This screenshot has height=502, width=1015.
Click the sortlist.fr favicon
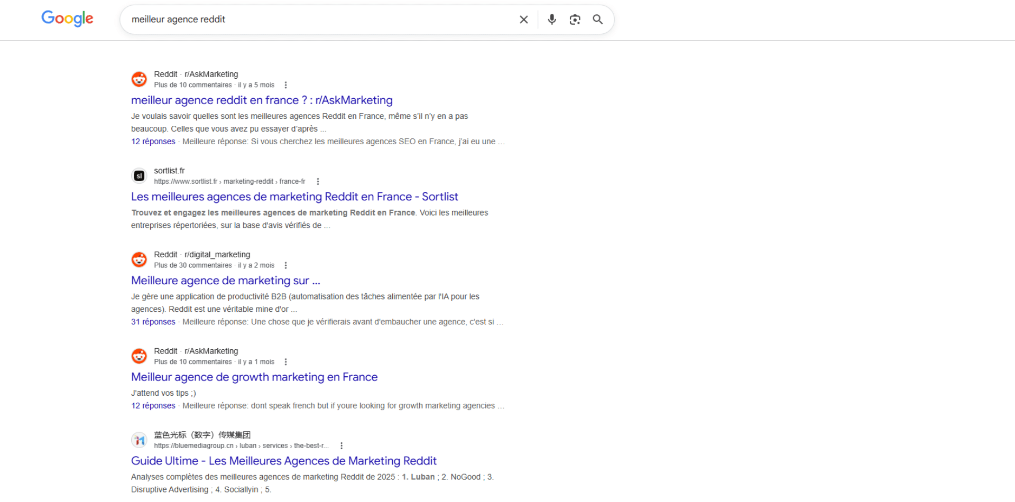(139, 176)
